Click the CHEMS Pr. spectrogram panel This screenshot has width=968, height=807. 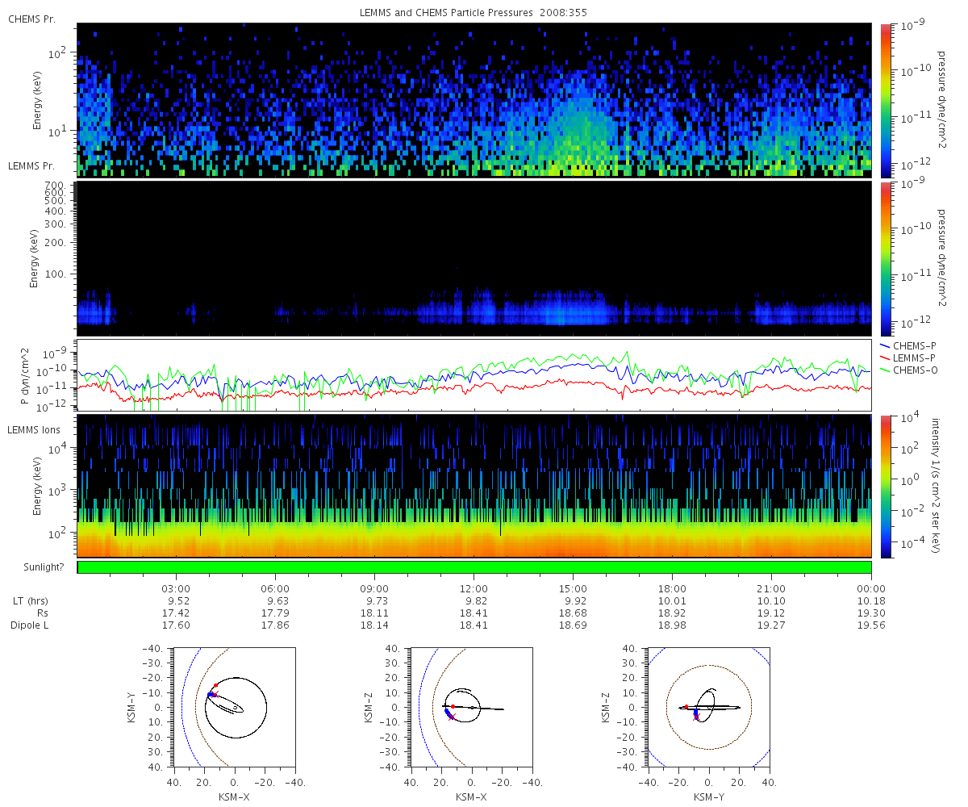coord(474,100)
